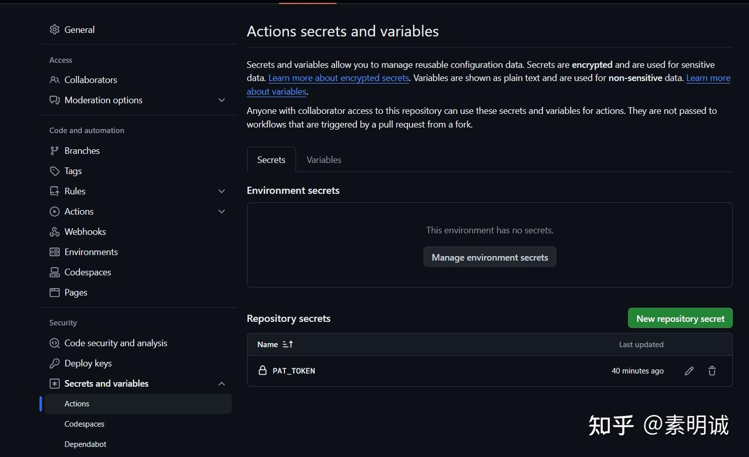Expand the Moderation options chevron
Screen dimensions: 749x457
tap(222, 100)
